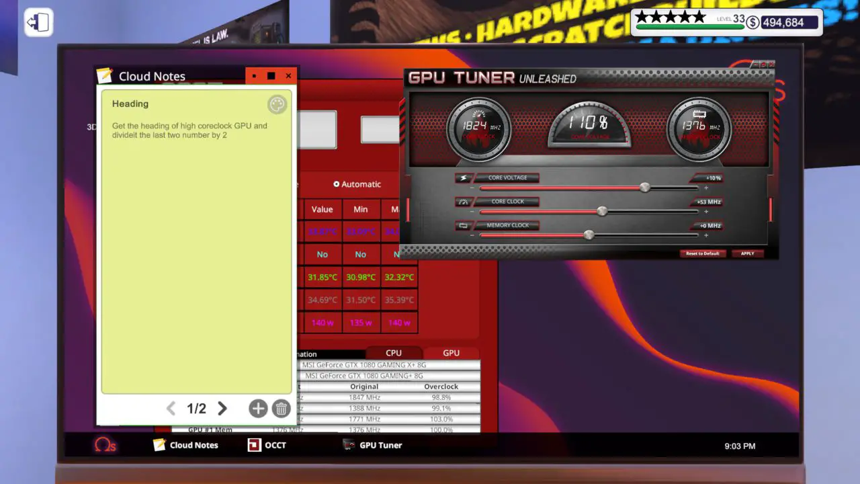The height and width of the screenshot is (484, 860).
Task: Click the exit door icon at top-left
Action: [x=38, y=23]
